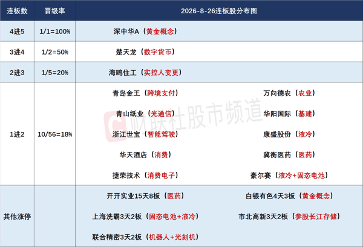The height and width of the screenshot is (247, 363).
Task: Click the 2进3 row label
Action: click(17, 73)
